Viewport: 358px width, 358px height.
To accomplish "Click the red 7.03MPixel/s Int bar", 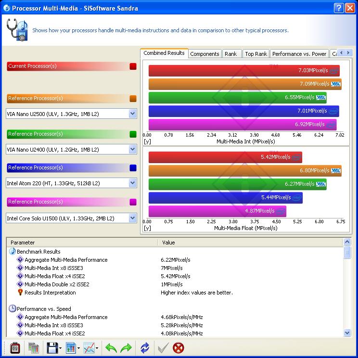I will point(244,71).
